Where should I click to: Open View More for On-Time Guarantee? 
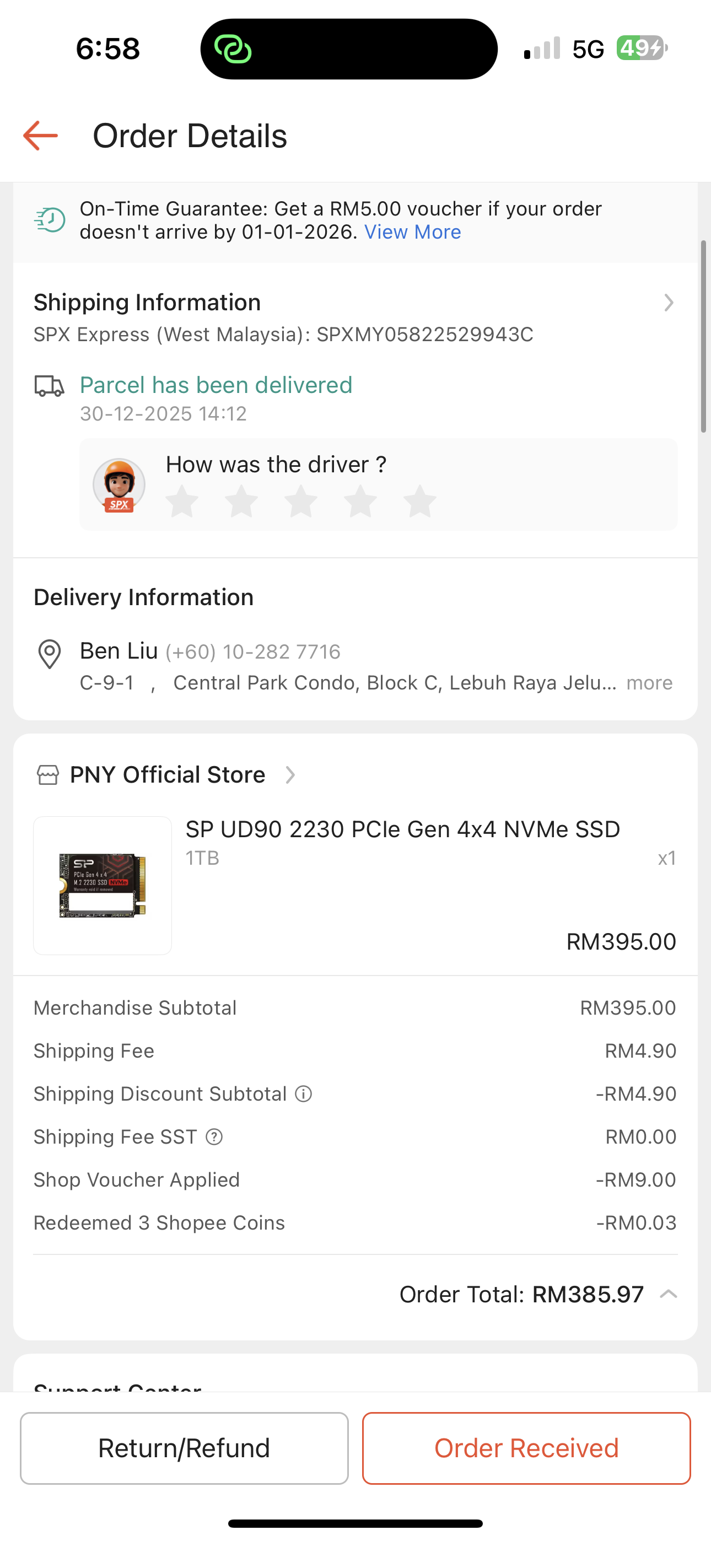click(412, 232)
